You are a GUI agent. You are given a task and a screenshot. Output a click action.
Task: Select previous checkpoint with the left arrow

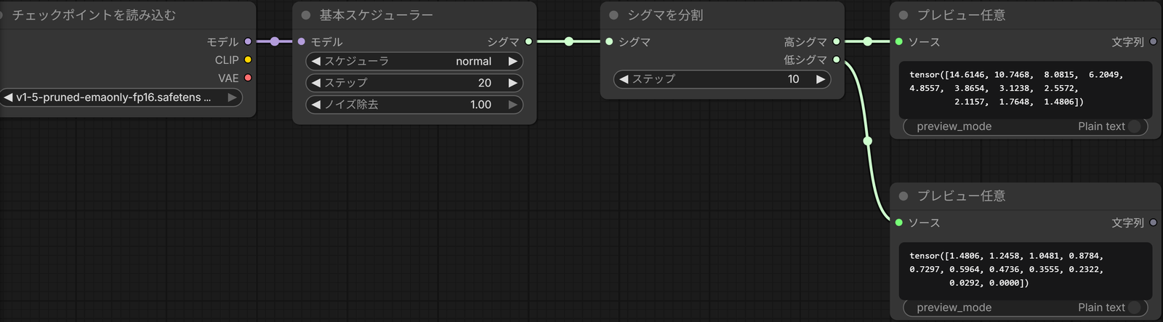(x=8, y=97)
